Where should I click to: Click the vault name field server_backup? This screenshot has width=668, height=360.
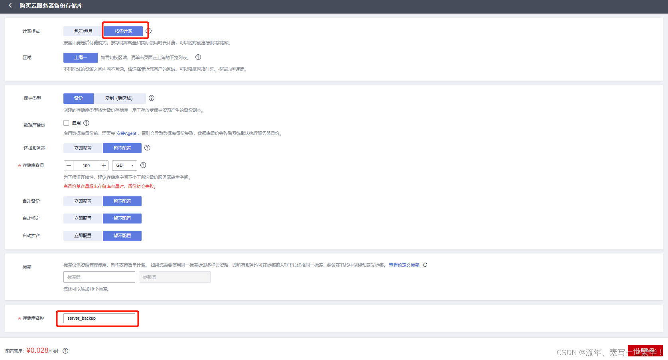99,318
